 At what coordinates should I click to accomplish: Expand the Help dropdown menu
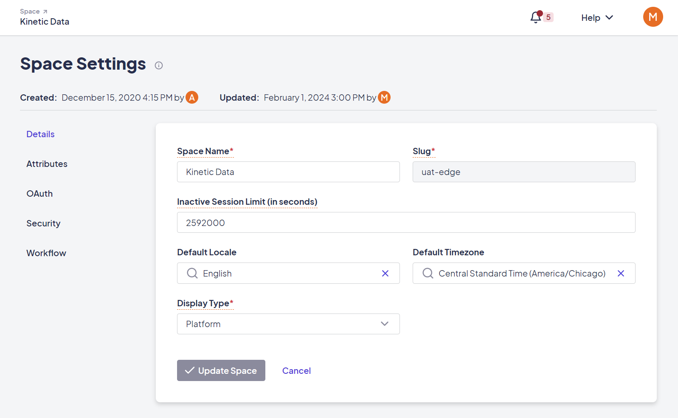597,17
